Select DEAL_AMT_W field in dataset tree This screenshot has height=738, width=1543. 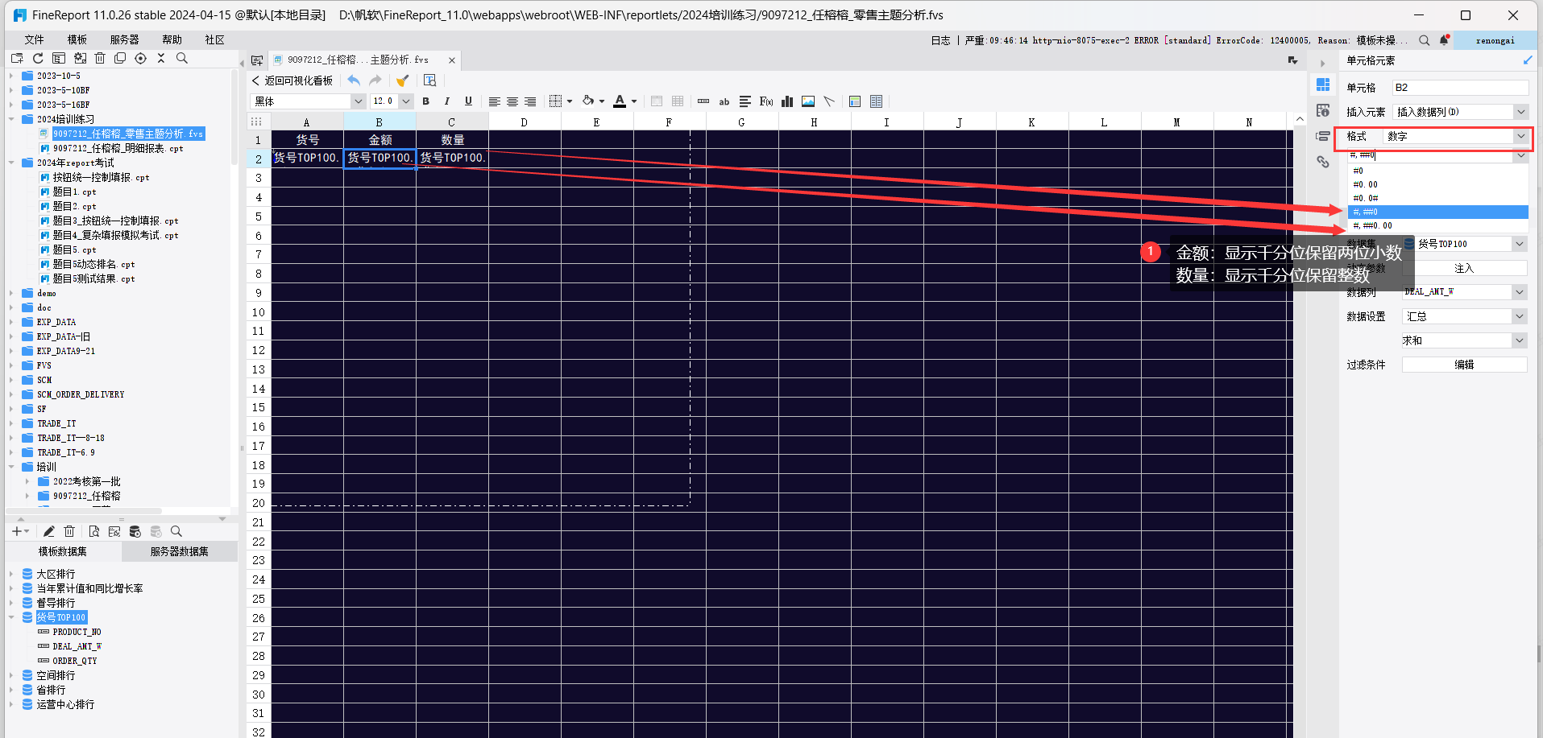77,646
